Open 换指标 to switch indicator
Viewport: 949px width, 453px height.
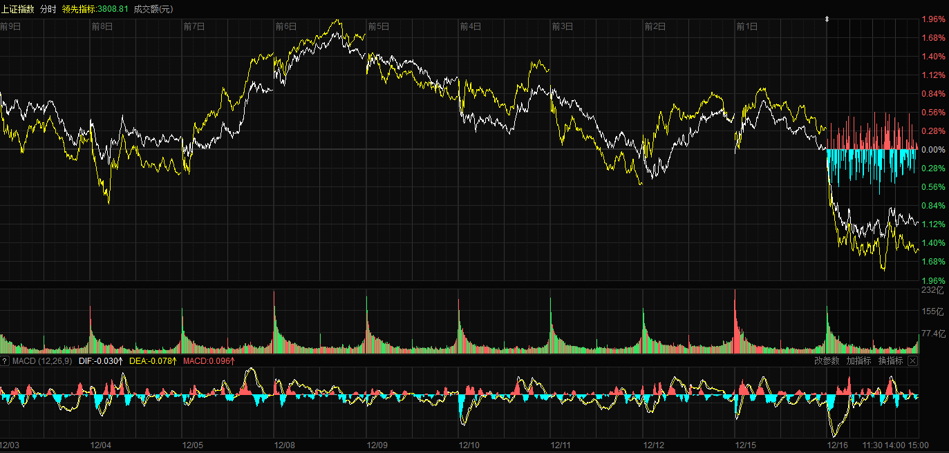tap(891, 360)
